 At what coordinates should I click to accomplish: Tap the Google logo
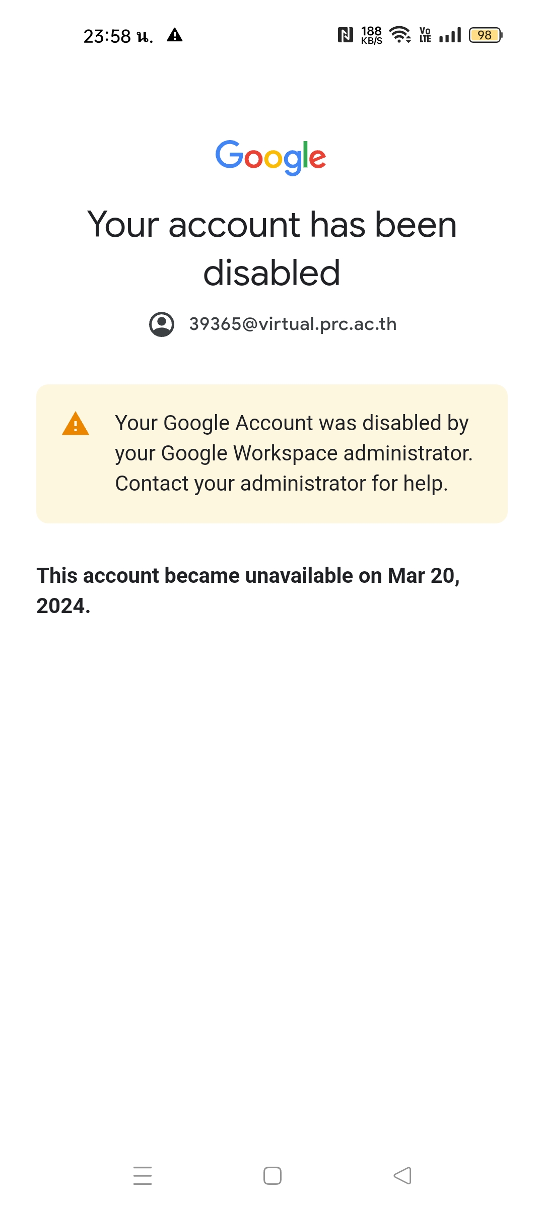pyautogui.click(x=271, y=157)
